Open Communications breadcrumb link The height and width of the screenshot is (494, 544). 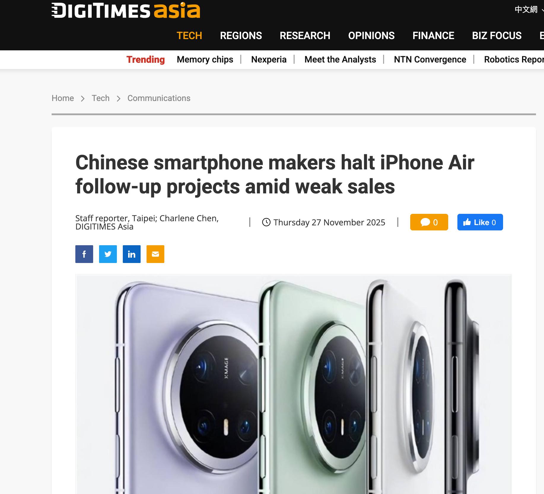159,98
